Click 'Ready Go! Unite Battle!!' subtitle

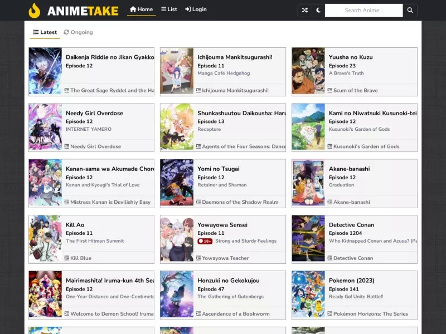point(356,297)
